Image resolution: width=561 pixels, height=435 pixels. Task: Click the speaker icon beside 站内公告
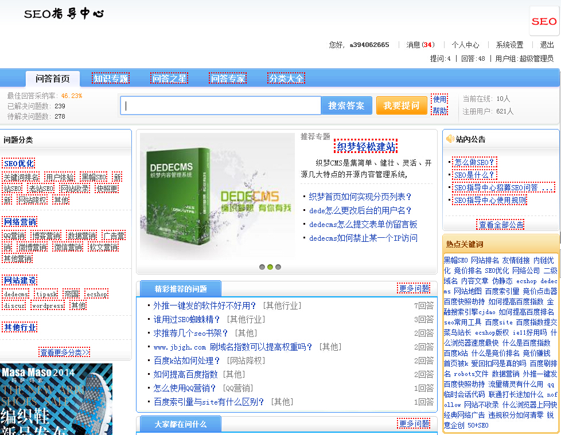[x=450, y=139]
